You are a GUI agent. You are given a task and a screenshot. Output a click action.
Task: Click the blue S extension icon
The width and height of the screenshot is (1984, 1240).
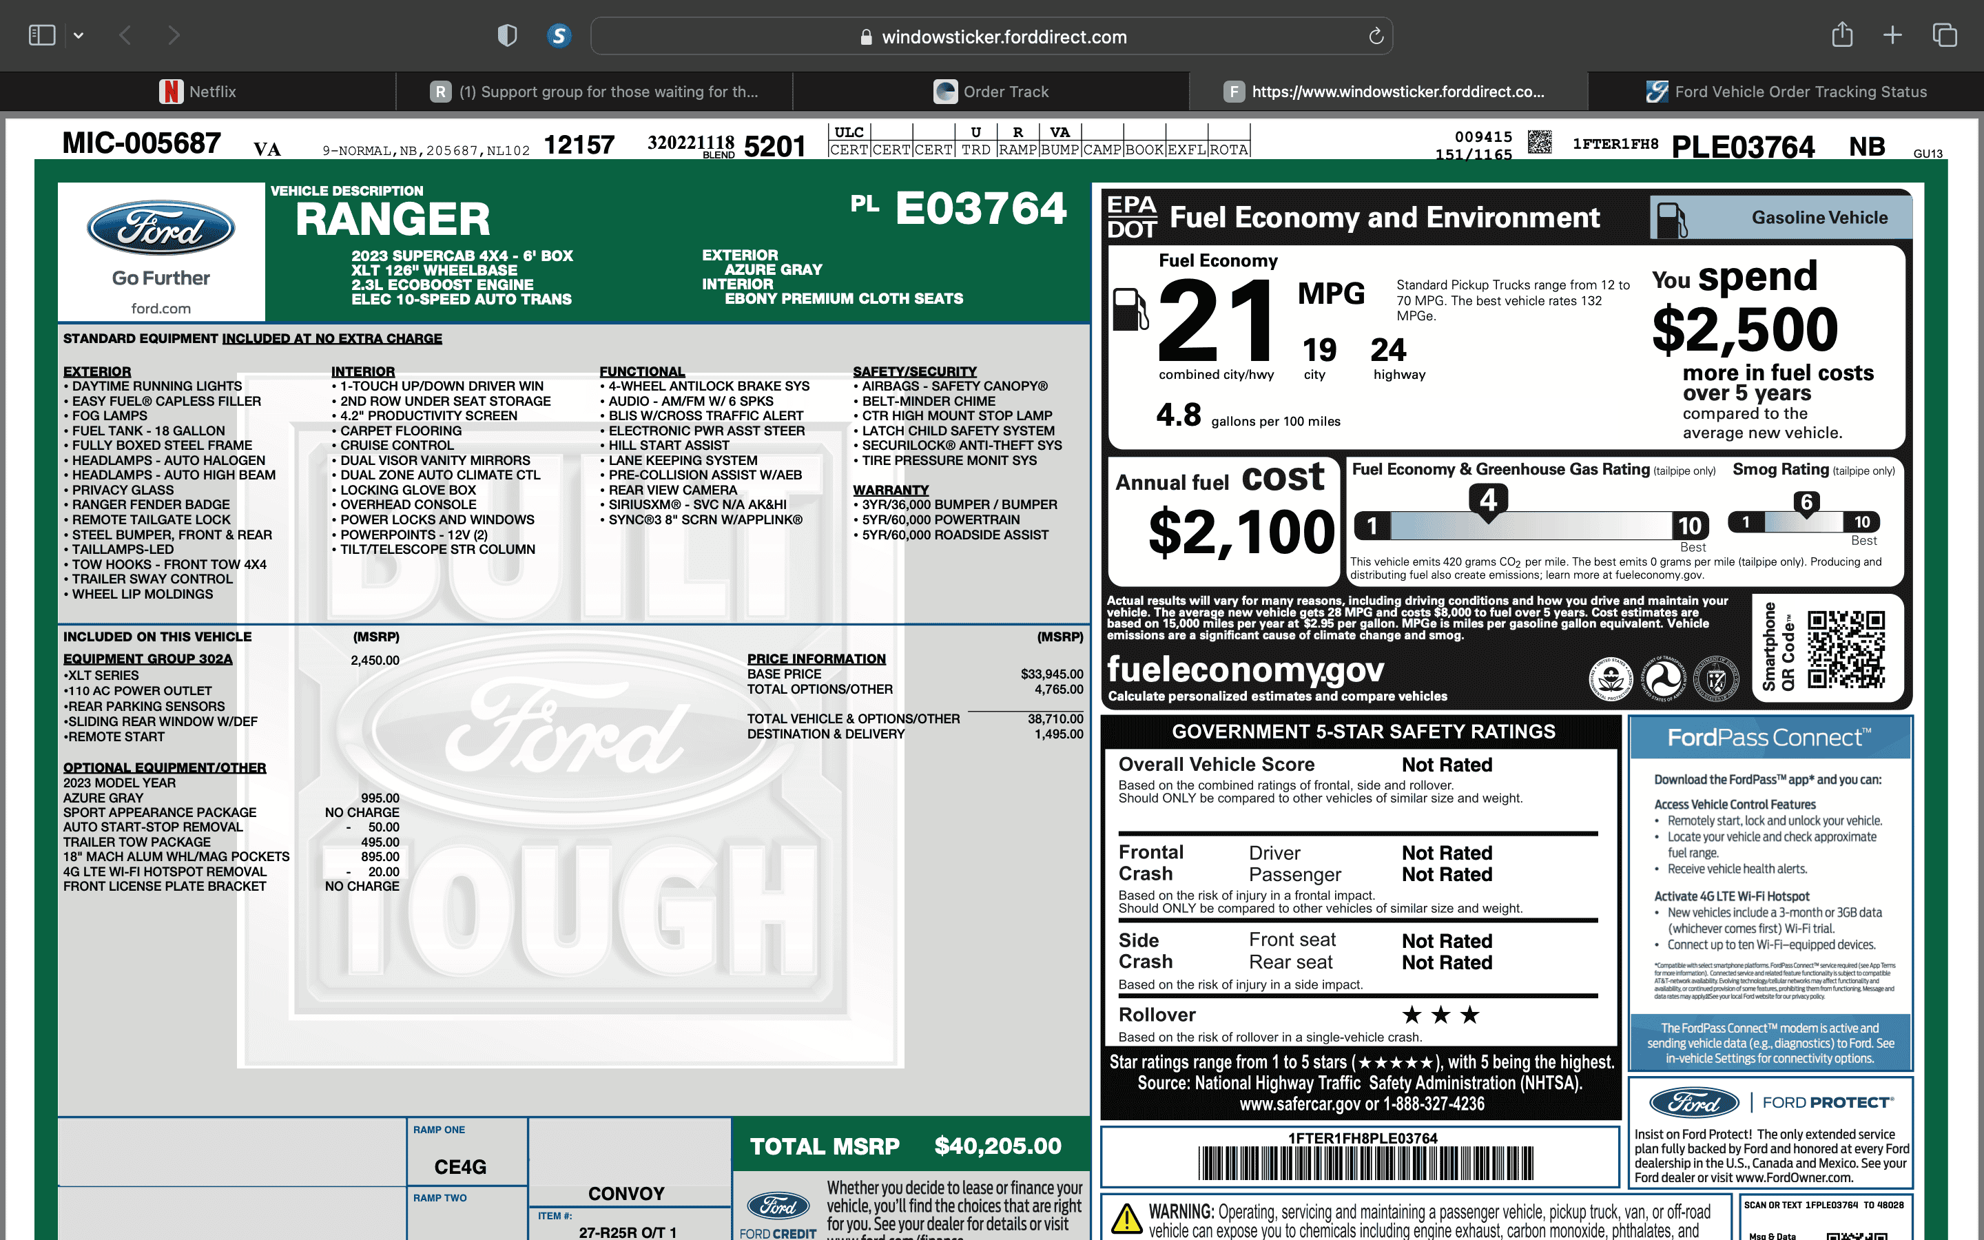pos(559,35)
